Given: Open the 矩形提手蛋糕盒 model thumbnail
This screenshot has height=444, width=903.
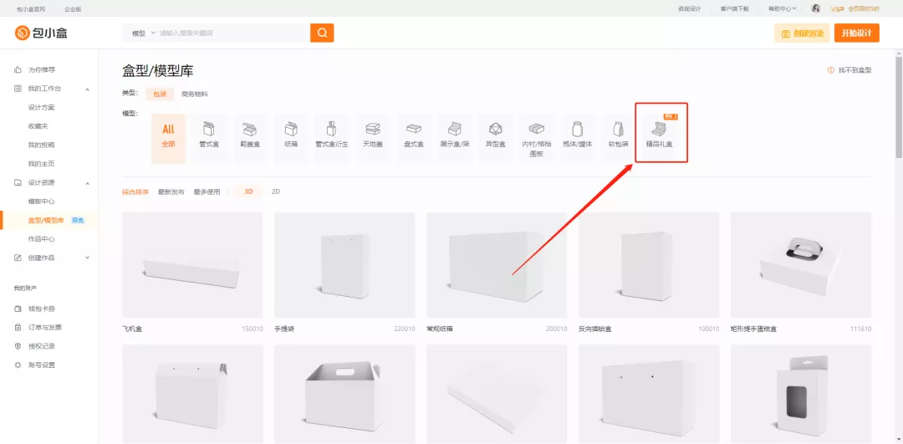Looking at the screenshot, I should [x=801, y=265].
